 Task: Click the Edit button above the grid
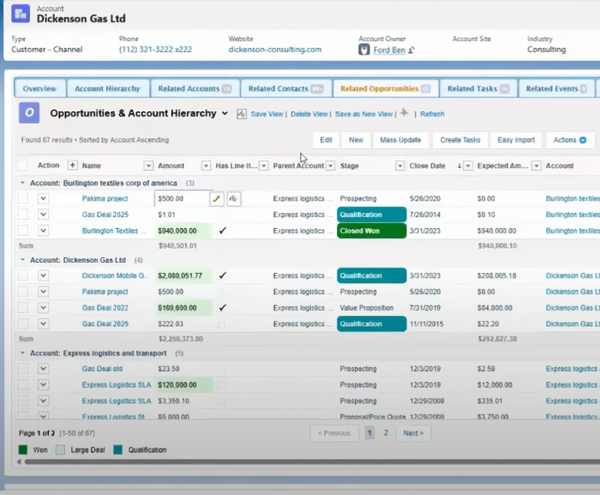326,140
